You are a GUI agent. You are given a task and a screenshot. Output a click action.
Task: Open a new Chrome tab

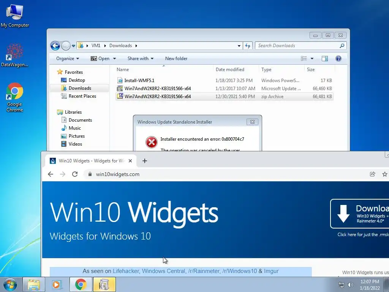pyautogui.click(x=145, y=161)
